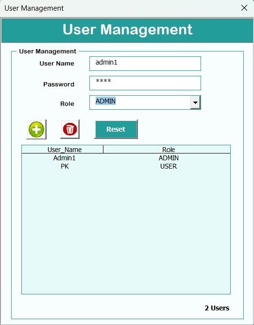Click the Reset button

pyautogui.click(x=116, y=129)
